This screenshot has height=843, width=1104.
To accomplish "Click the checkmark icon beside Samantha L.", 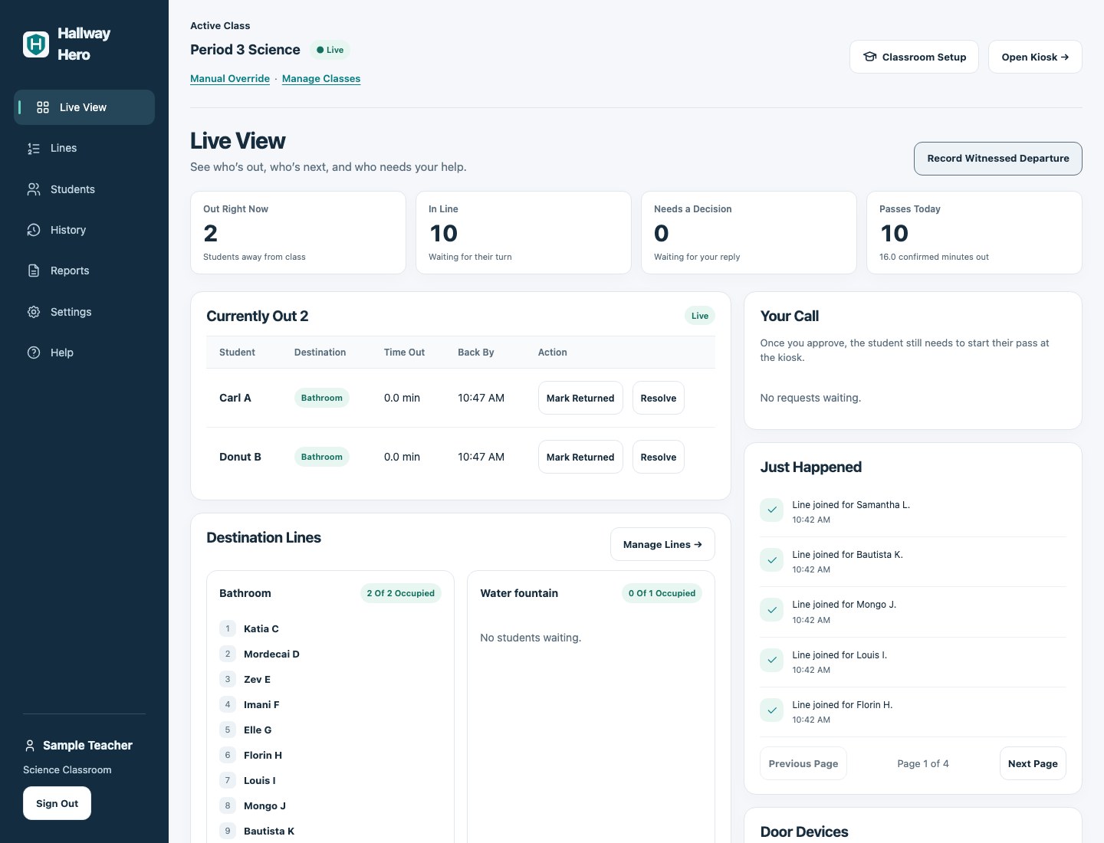I will pos(772,510).
